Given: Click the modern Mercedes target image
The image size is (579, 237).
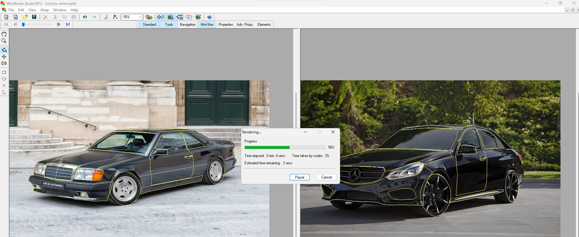Looking at the screenshot, I should tap(430, 159).
